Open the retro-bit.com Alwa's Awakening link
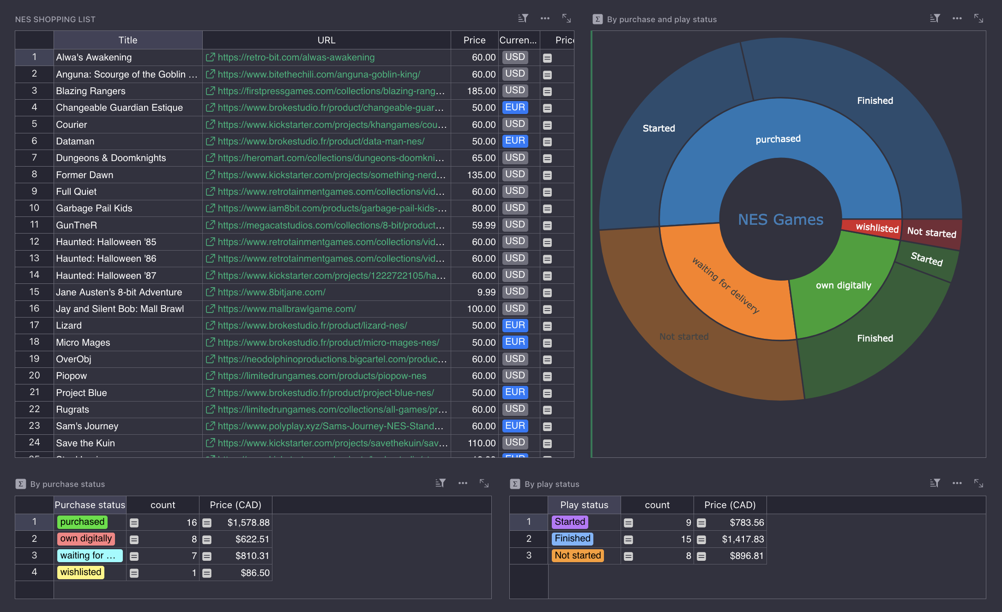Screen dimensions: 1002x612 point(296,58)
